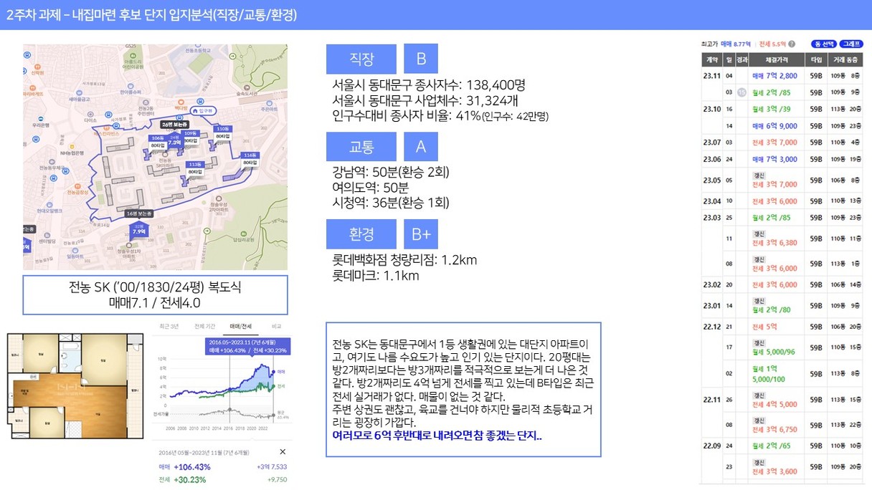This screenshot has height=490, width=872.
Task: Click the blue conclusion sentence about 6억 후반대
Action: click(437, 435)
